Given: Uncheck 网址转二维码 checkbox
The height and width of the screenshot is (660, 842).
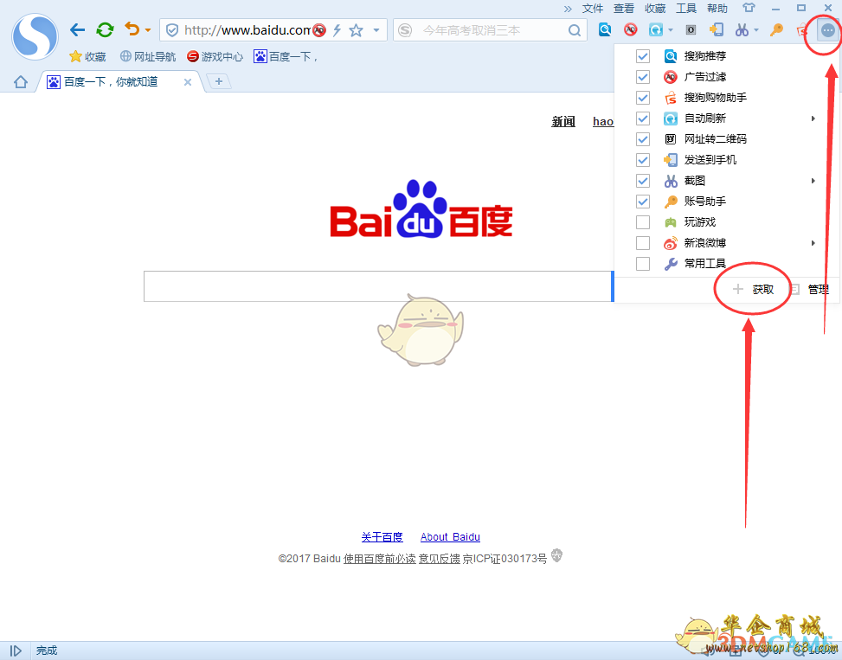Looking at the screenshot, I should pos(643,139).
